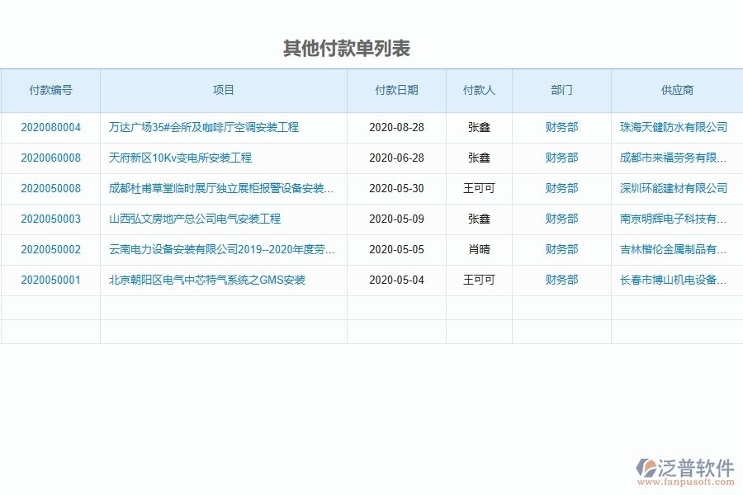View supplier 吉林楷伦金属制品有限公司
Viewport: 743px width, 495px height.
click(676, 249)
